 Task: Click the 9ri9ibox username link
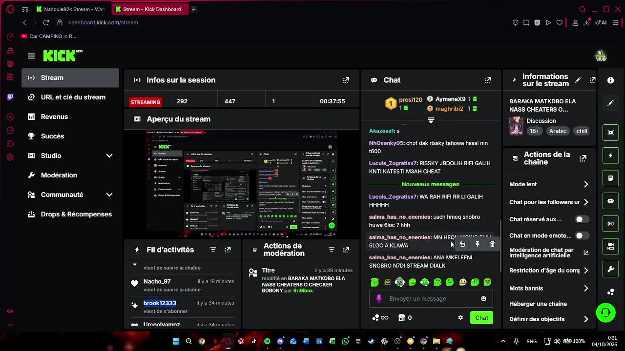(303, 291)
